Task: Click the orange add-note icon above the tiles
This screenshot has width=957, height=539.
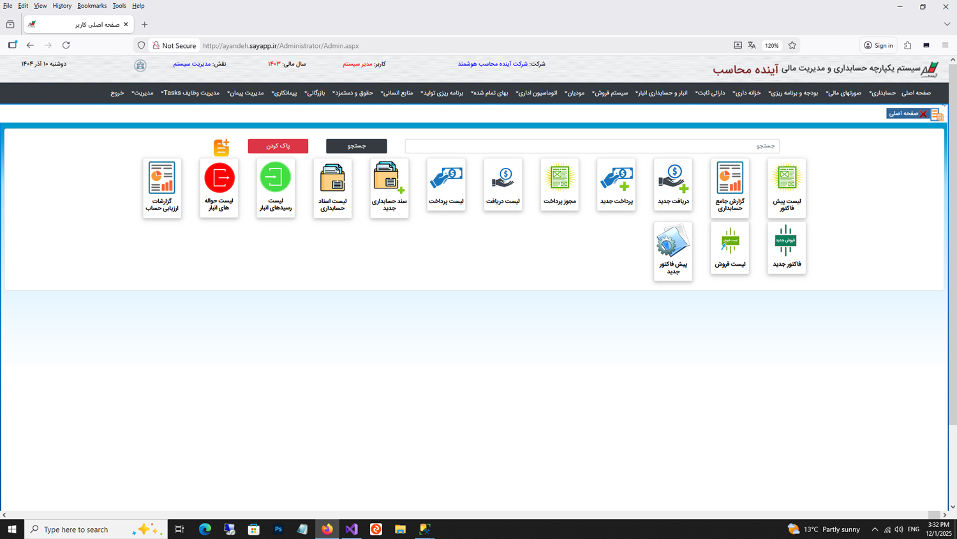Action: 221,148
